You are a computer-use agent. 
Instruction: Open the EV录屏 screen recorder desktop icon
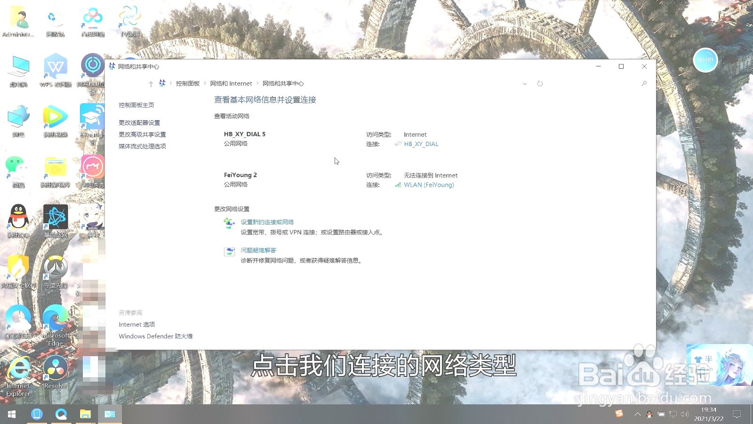(130, 22)
